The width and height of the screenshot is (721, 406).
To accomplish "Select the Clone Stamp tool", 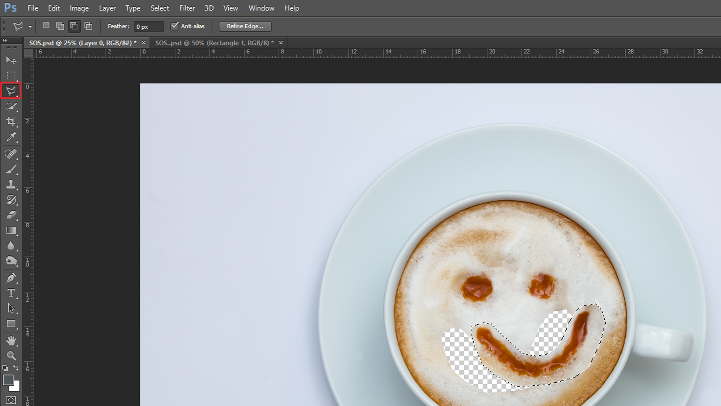I will (11, 184).
